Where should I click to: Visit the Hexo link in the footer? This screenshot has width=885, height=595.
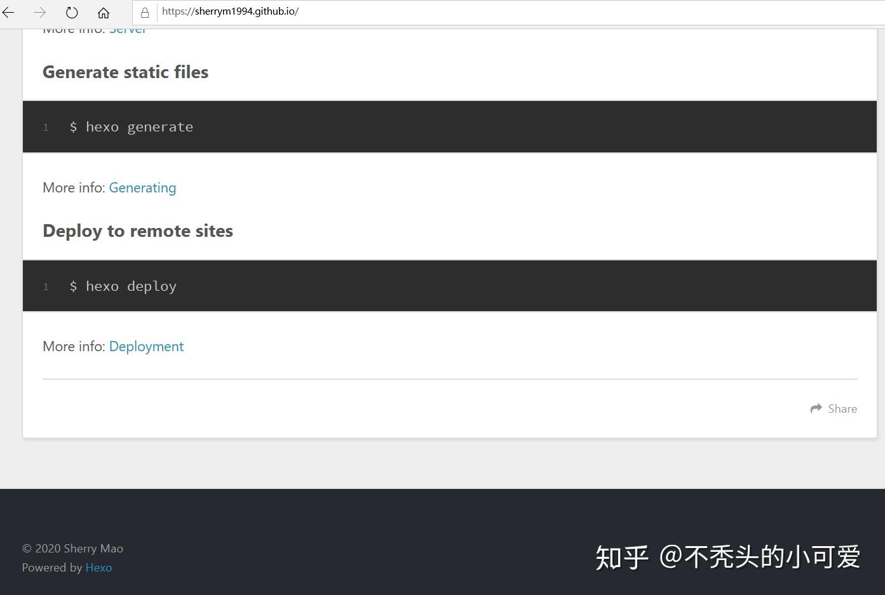tap(98, 567)
